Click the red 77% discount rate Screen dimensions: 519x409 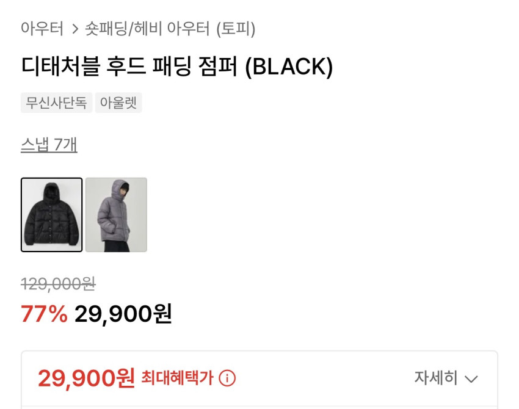[45, 313]
